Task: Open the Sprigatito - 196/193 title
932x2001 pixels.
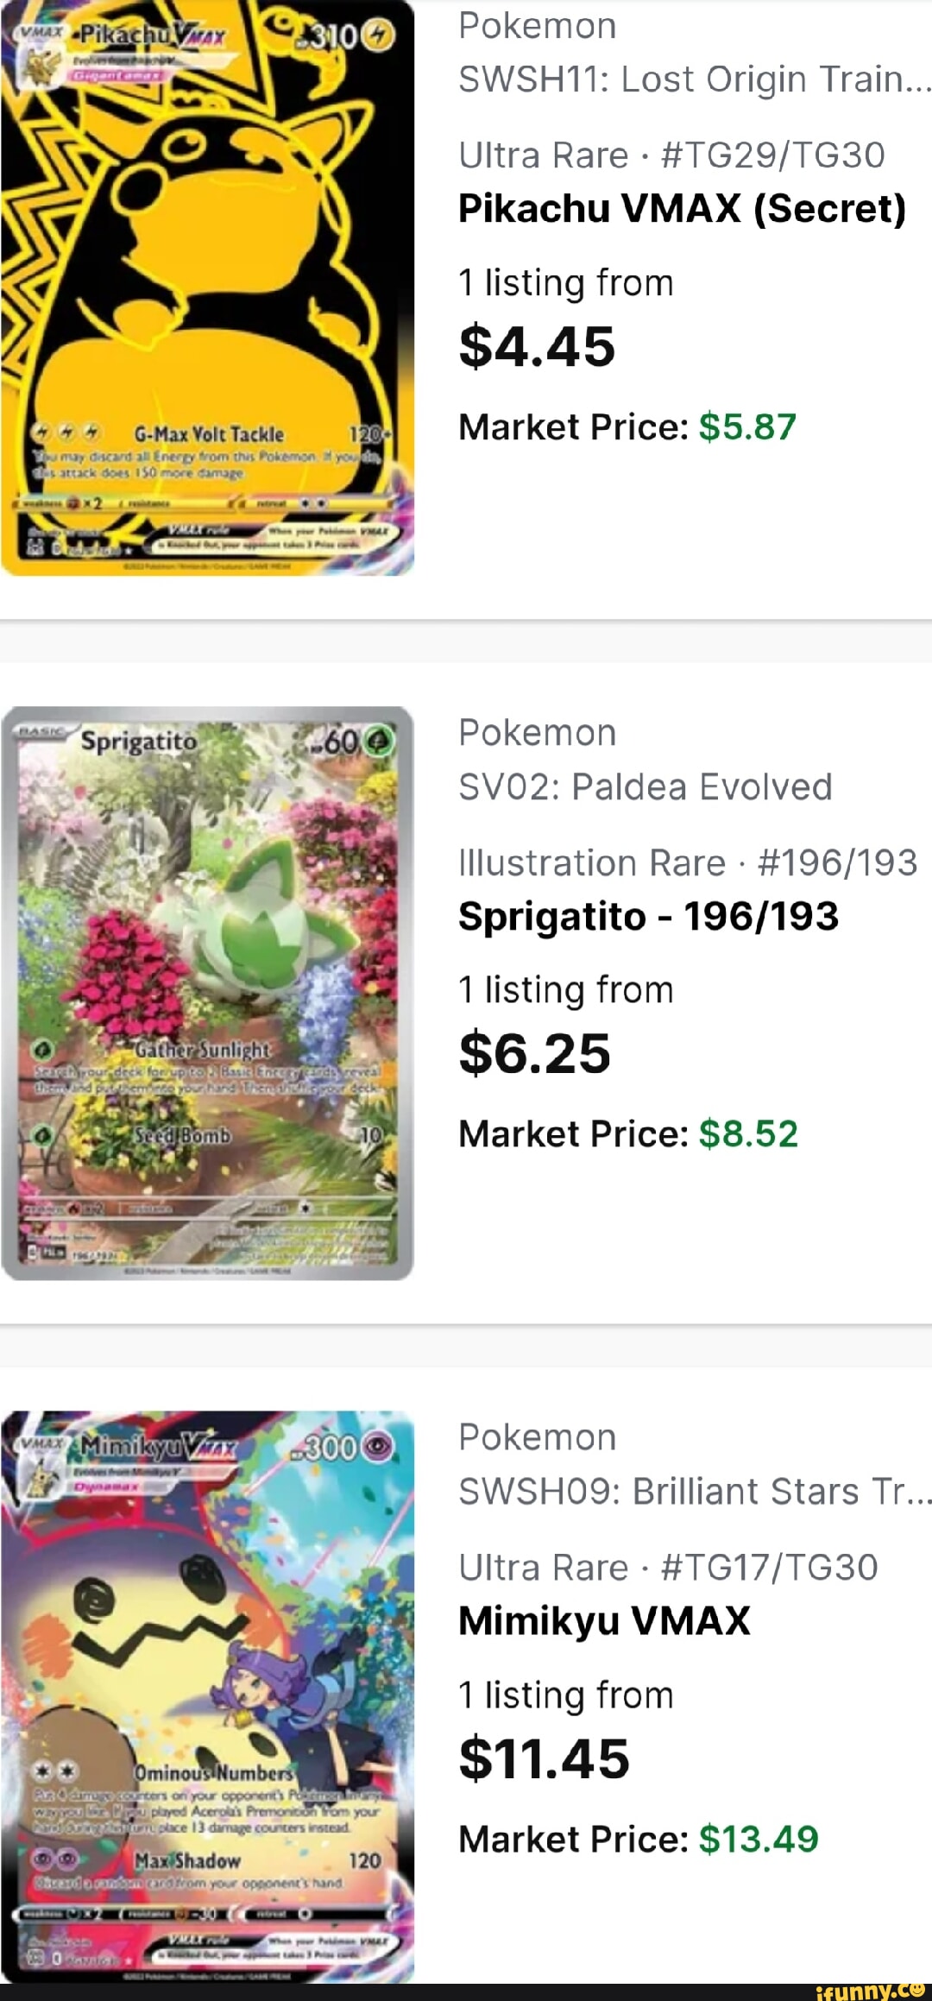Action: pos(648,916)
